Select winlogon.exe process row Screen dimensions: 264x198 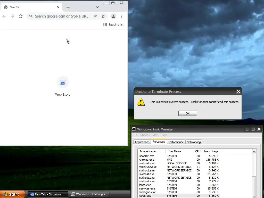(179, 192)
